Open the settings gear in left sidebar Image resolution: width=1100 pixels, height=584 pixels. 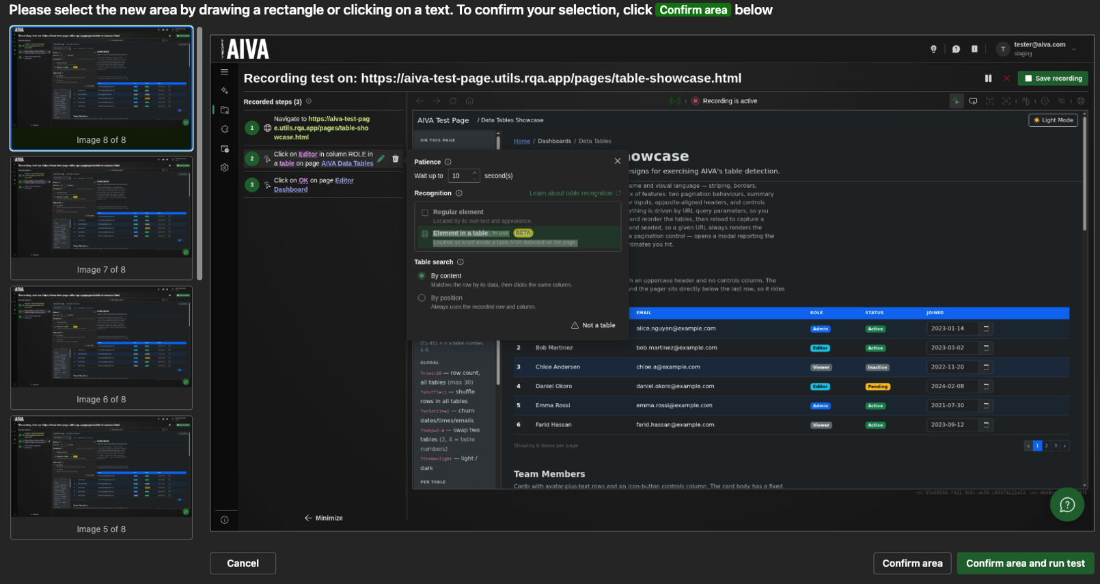[x=224, y=167]
